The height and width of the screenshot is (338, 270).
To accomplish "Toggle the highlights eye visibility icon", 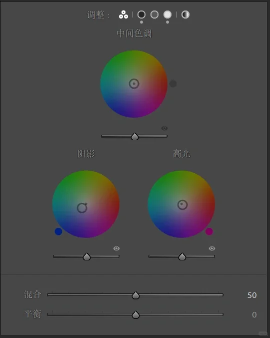I will click(212, 248).
